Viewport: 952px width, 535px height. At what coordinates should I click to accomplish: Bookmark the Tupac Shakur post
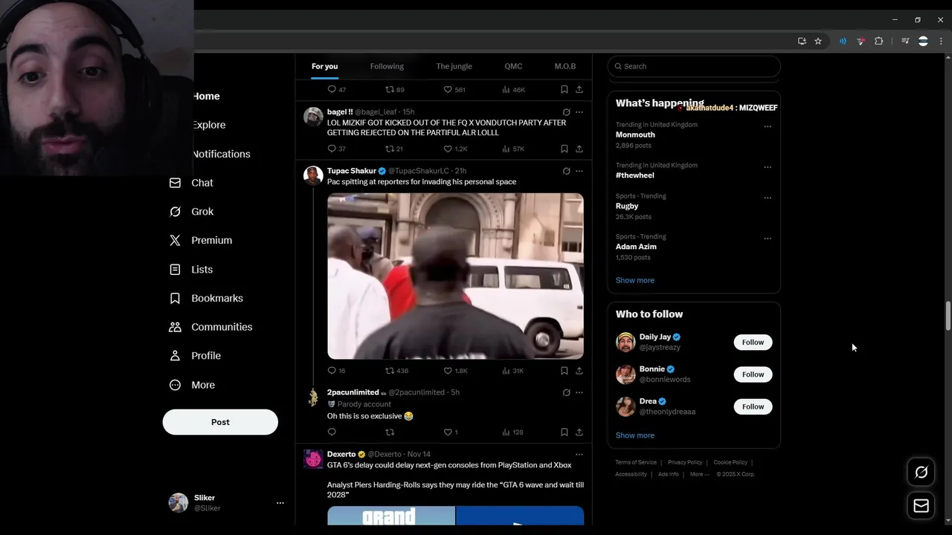coord(565,370)
